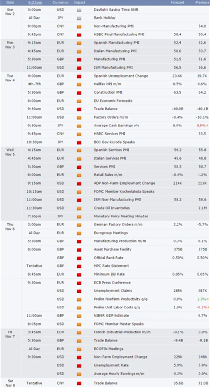Click the revision marker beside Prelim Nonfarm Productivity's previous value
Viewport: 210px width, 388px height.
pos(209,299)
